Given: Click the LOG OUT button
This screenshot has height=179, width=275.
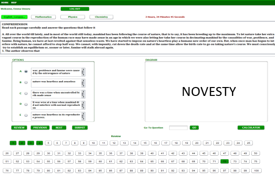Looking at the screenshot, I should pos(75,9).
